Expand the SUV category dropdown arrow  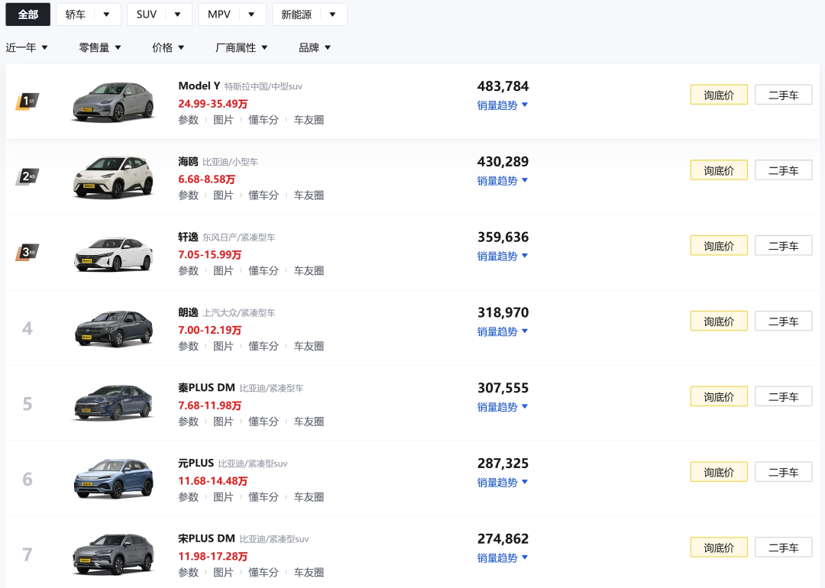tap(177, 15)
